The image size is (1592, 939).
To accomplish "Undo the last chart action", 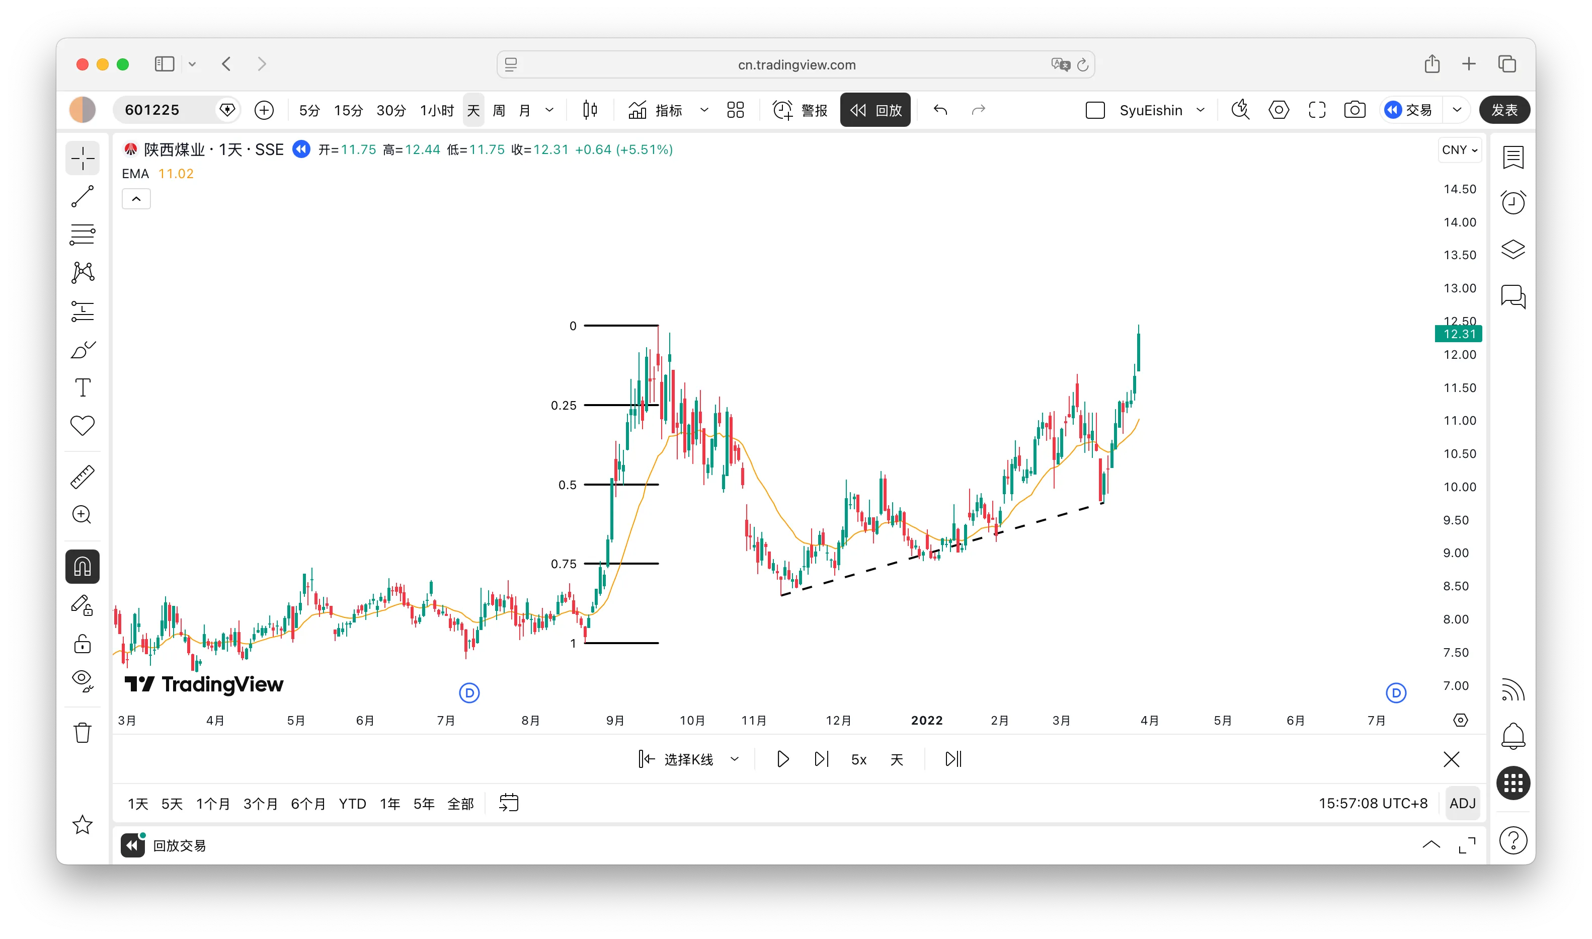I will click(940, 110).
